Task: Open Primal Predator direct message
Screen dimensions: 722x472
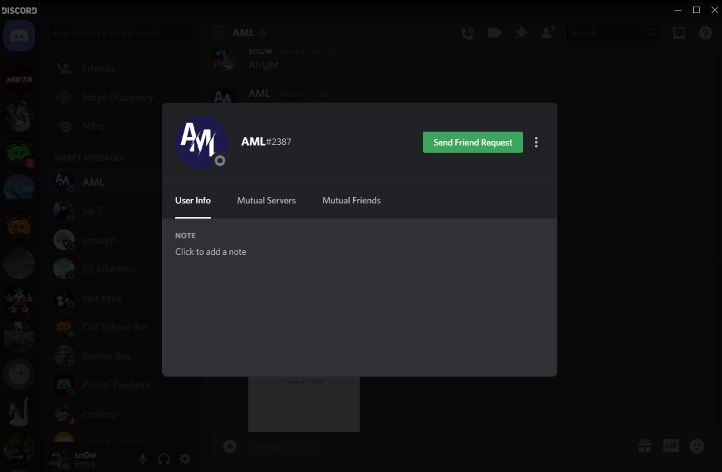Action: tap(122, 385)
